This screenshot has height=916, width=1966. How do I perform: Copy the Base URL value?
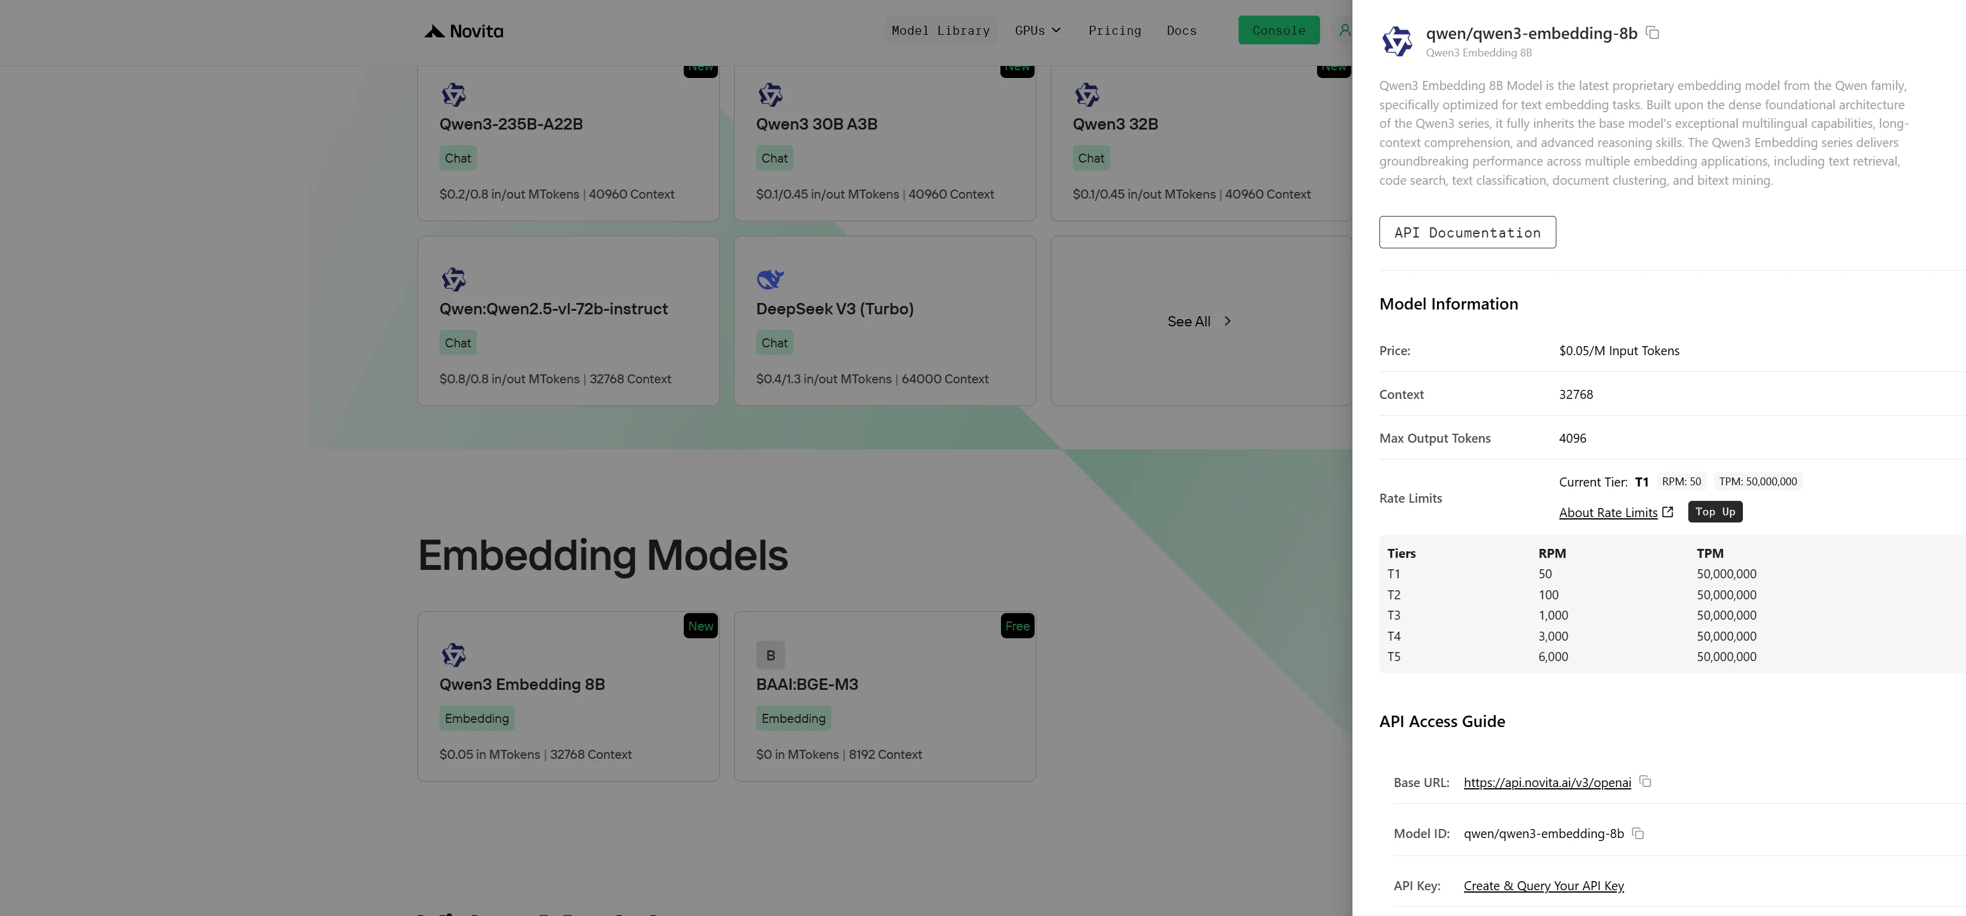pos(1646,782)
